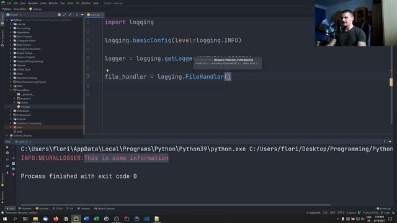This screenshot has height=223, width=397.
Task: Open the Navigate menu
Action: tap(33, 3)
